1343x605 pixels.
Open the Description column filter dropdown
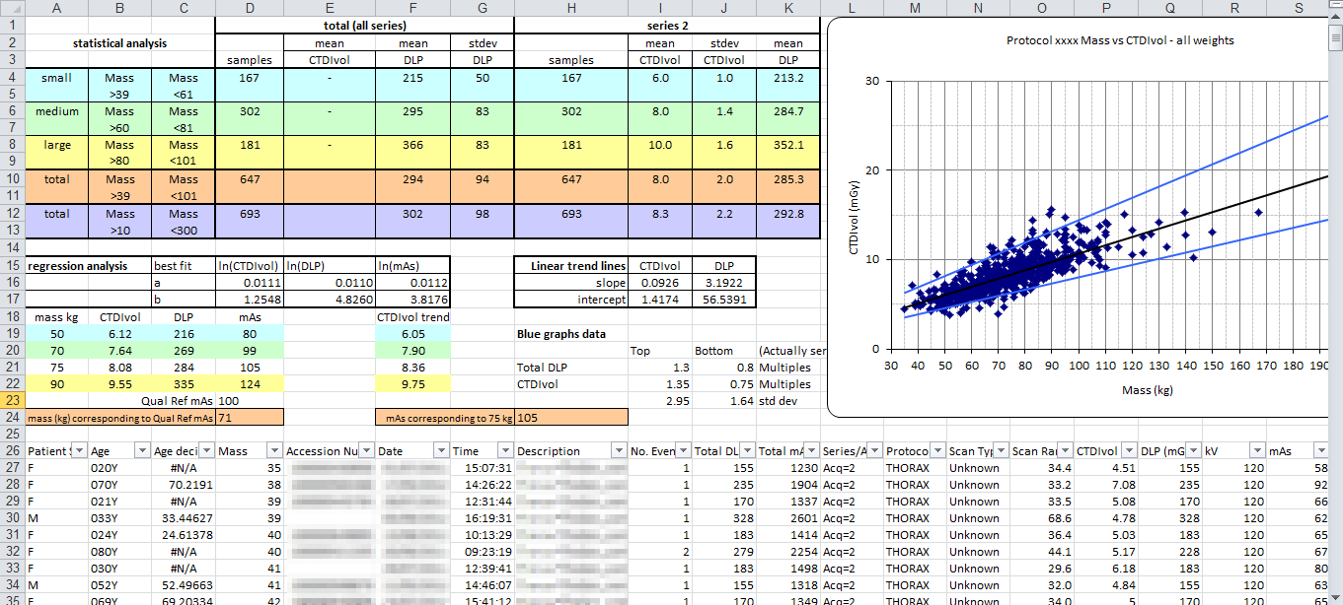click(619, 450)
